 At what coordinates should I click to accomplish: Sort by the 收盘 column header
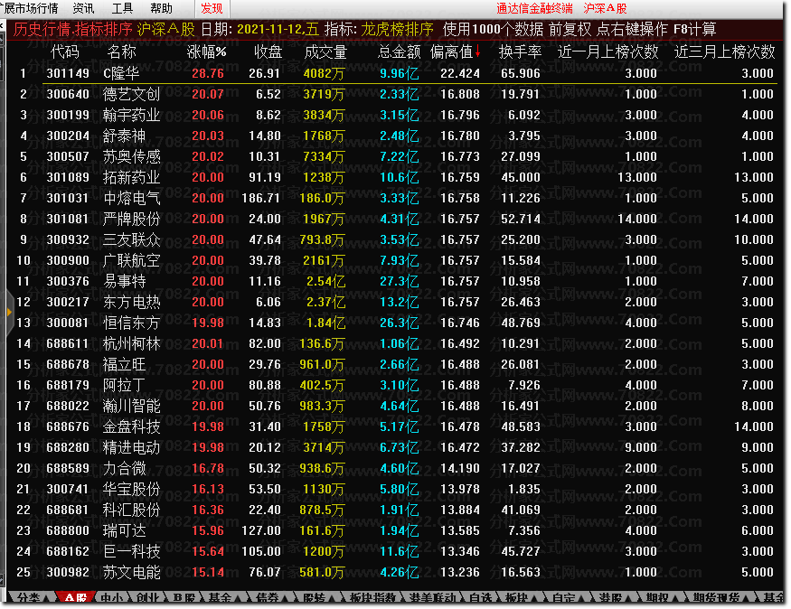point(268,52)
